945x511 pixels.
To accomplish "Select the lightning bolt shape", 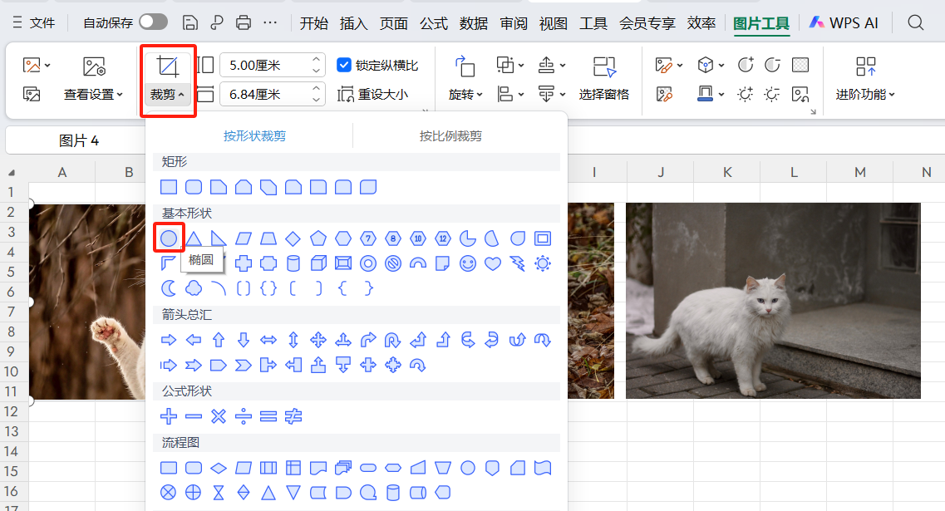I will tap(518, 263).
